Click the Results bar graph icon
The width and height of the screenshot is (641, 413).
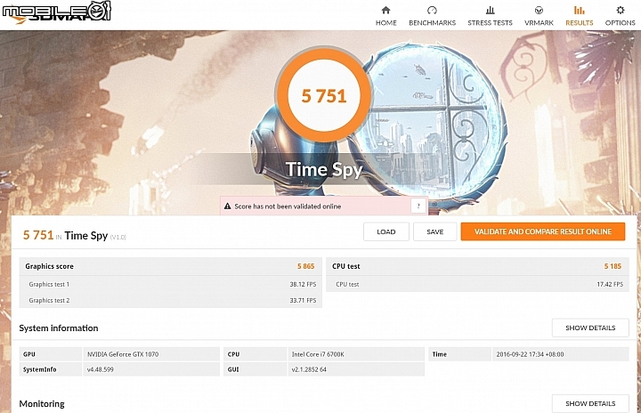[x=579, y=10]
